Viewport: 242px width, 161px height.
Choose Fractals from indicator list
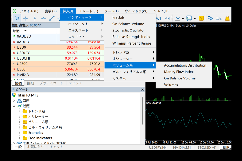coord(130,17)
